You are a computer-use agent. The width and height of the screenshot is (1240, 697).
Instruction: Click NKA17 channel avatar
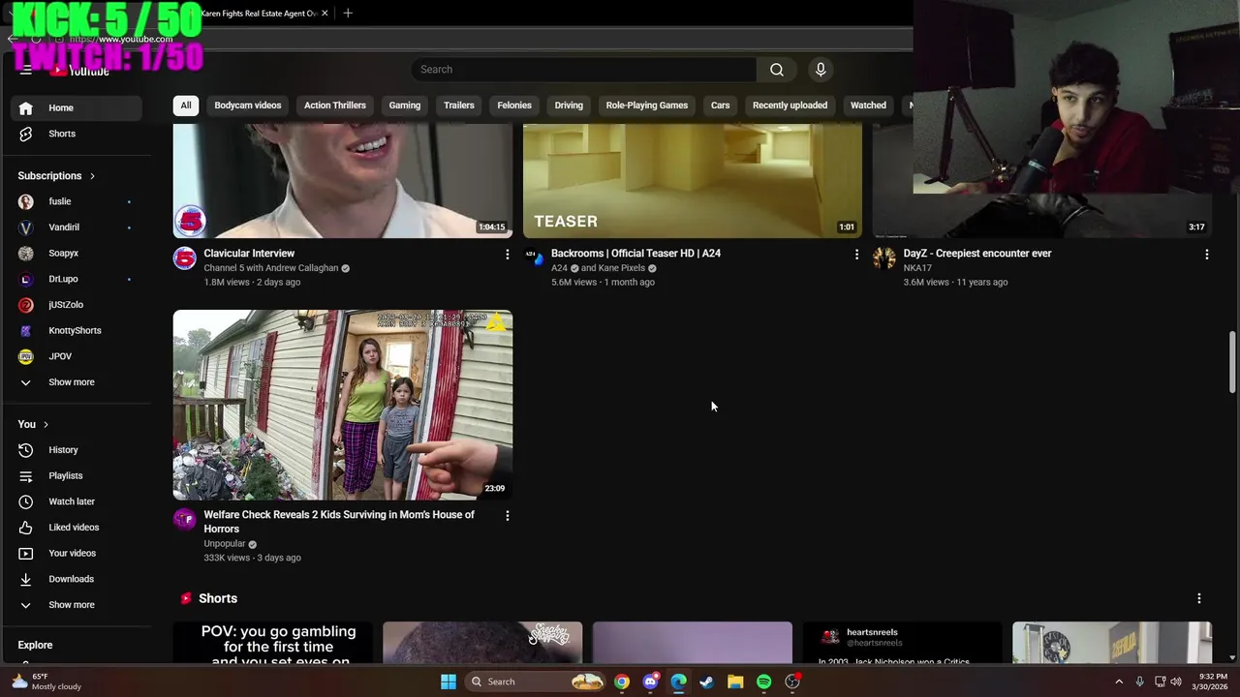(883, 258)
